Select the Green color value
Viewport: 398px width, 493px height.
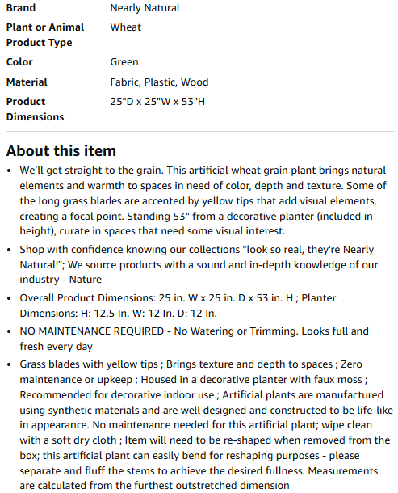coord(124,61)
